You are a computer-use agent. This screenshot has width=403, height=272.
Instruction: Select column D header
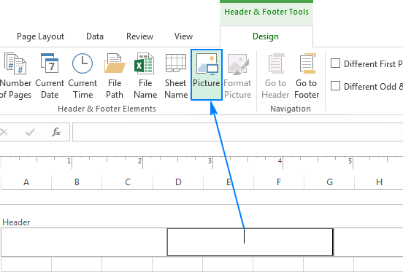click(178, 182)
